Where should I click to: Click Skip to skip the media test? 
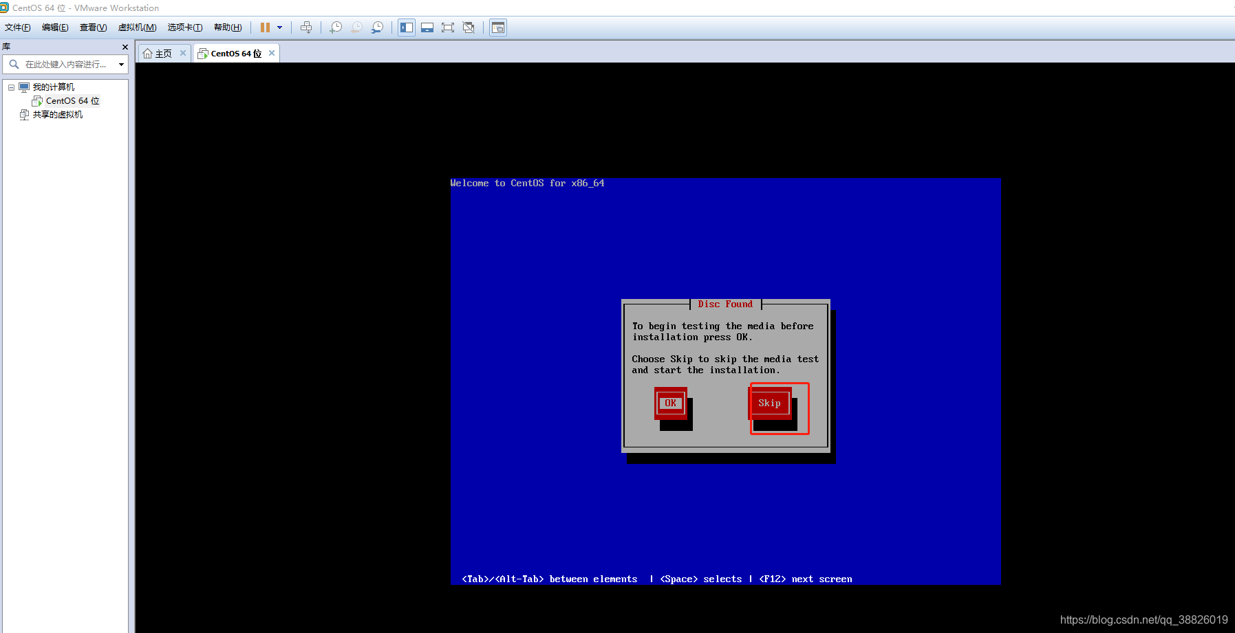click(769, 403)
